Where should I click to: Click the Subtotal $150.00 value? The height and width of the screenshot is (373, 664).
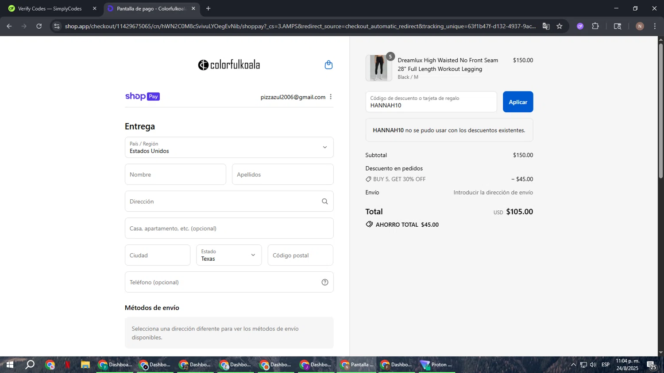click(523, 155)
